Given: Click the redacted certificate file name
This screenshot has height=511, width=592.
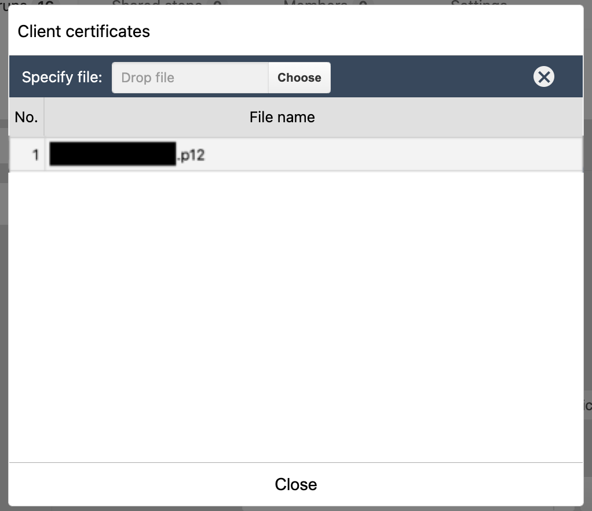Looking at the screenshot, I should tap(113, 155).
